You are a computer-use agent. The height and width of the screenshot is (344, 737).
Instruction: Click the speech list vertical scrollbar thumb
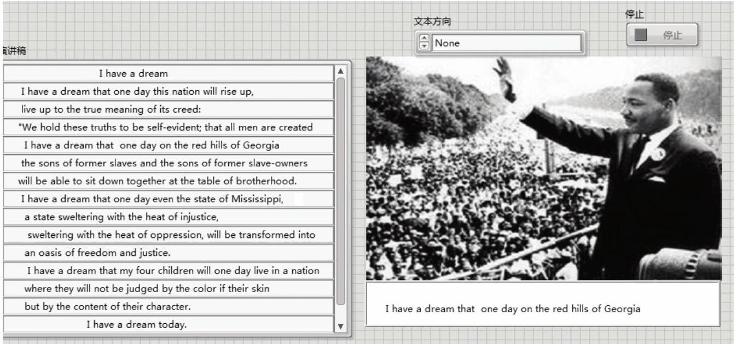coord(340,191)
